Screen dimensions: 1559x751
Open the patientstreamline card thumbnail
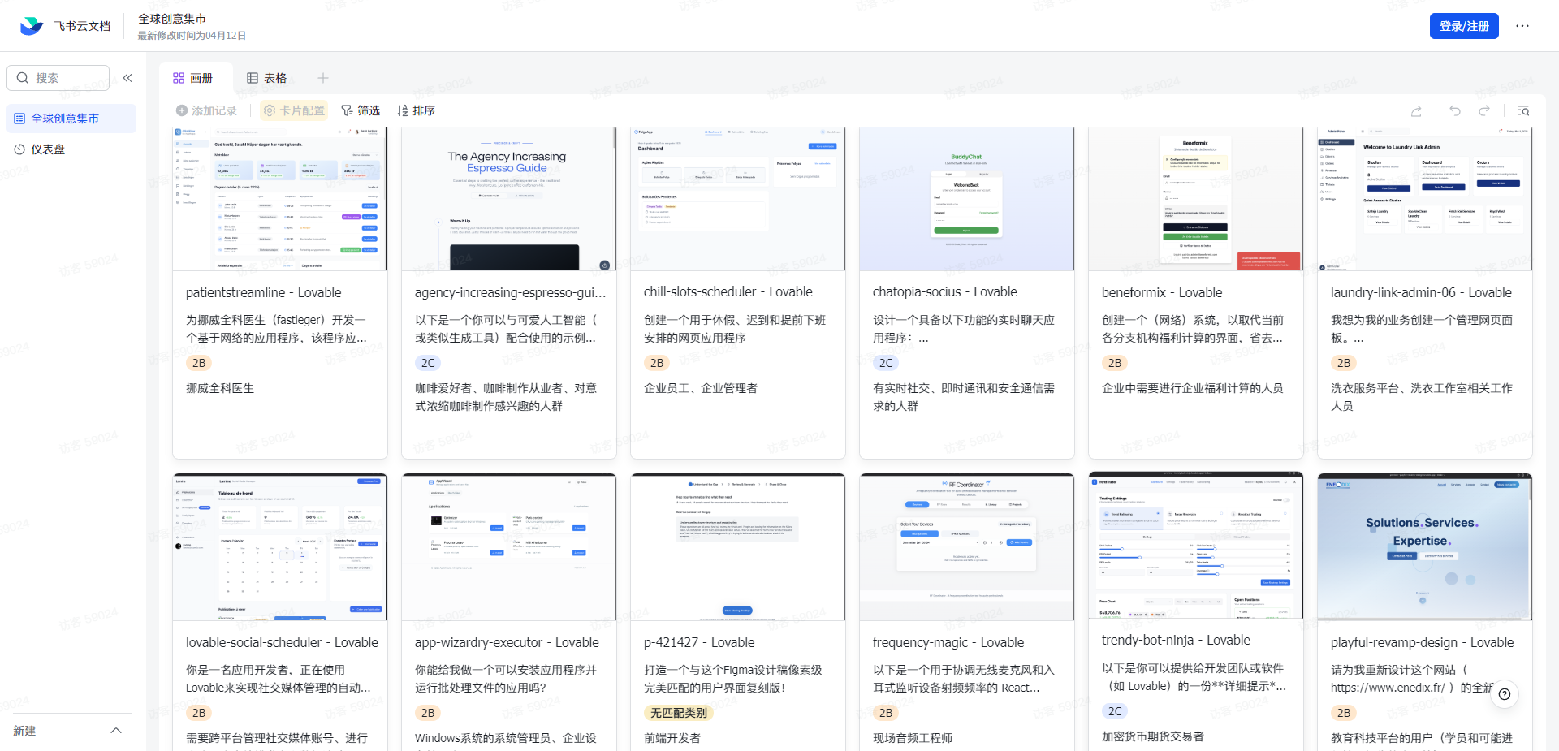point(279,199)
